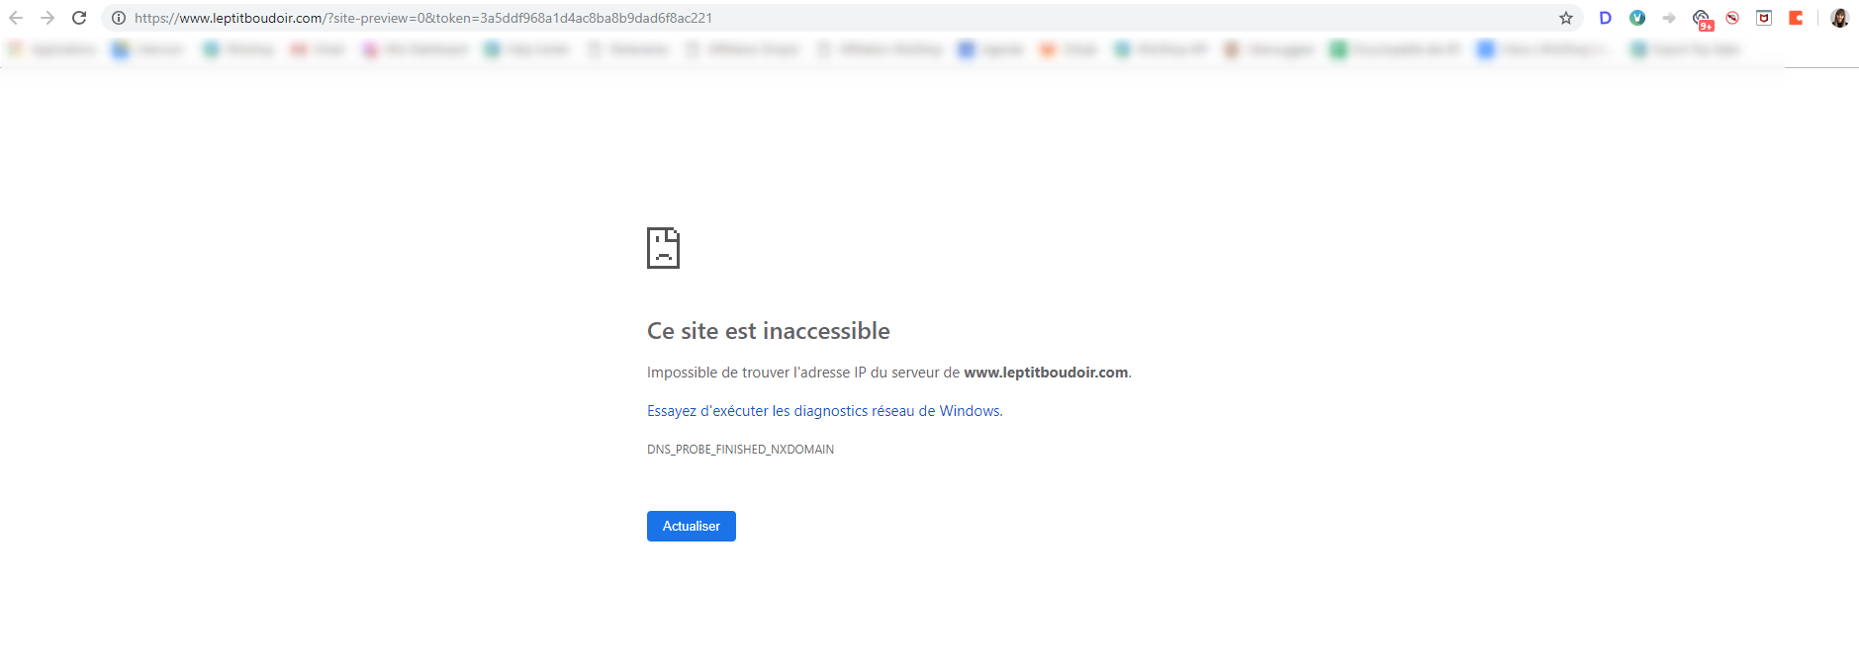Open the teal circular V extension
This screenshot has width=1859, height=667.
pyautogui.click(x=1637, y=18)
